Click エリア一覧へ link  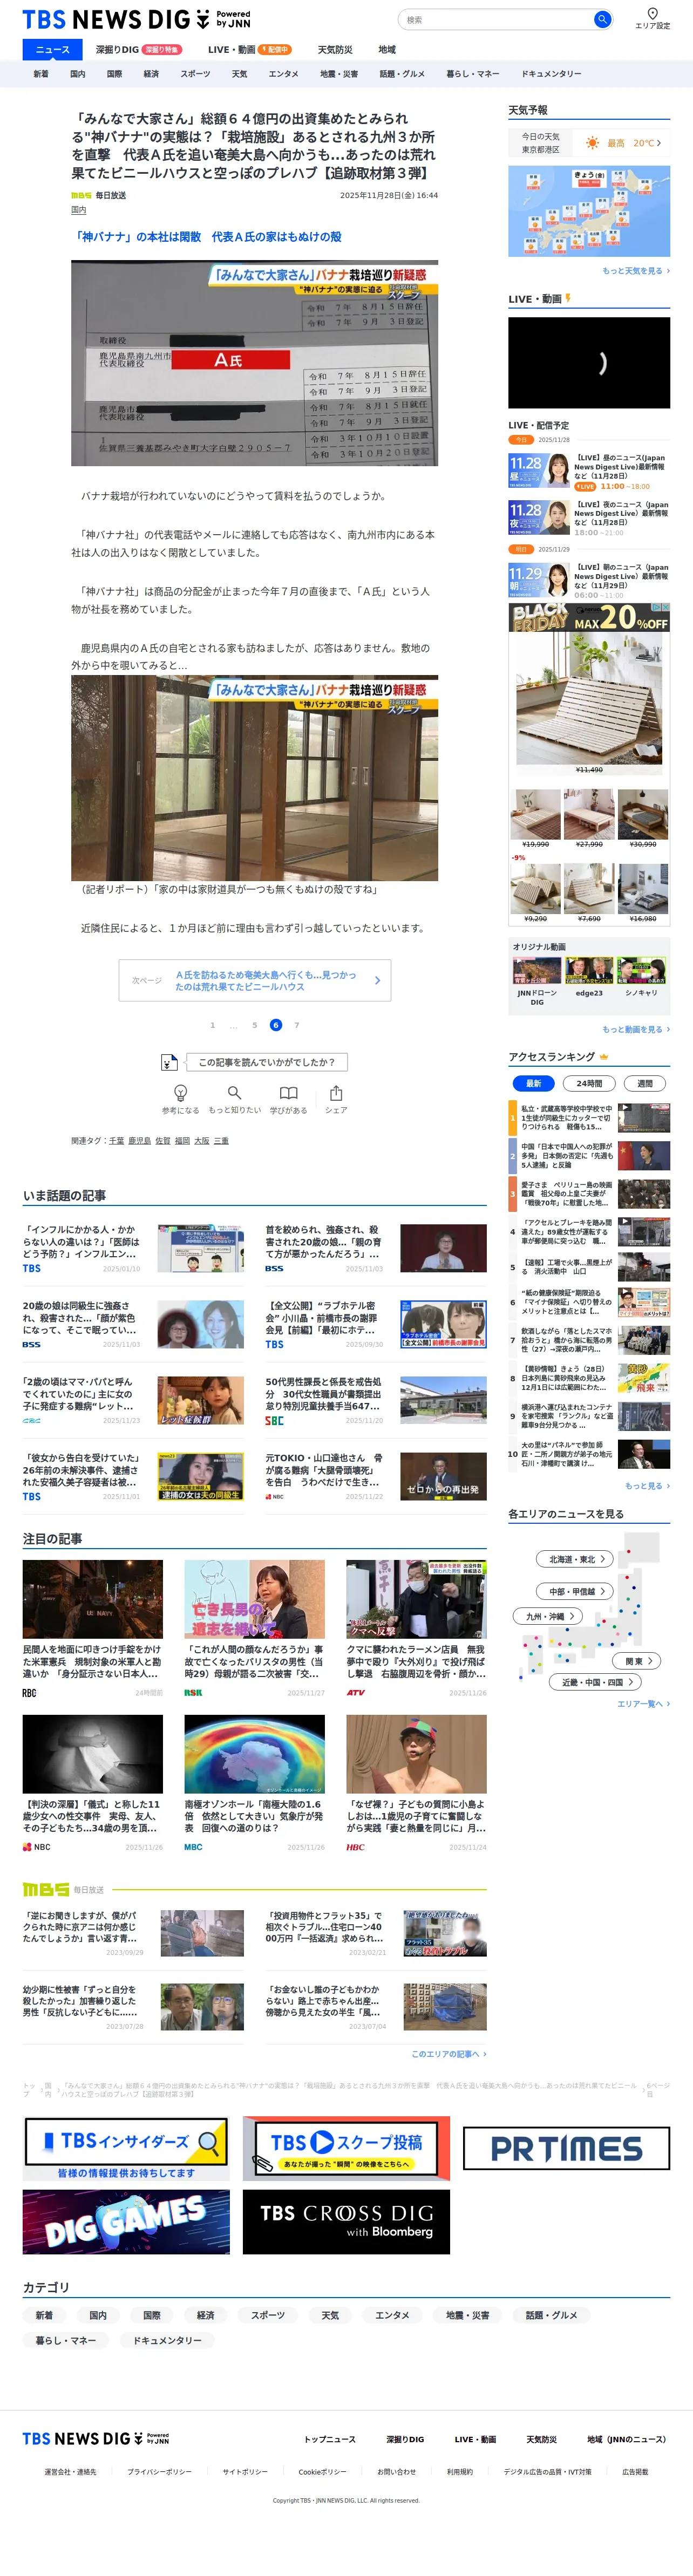(x=643, y=1704)
